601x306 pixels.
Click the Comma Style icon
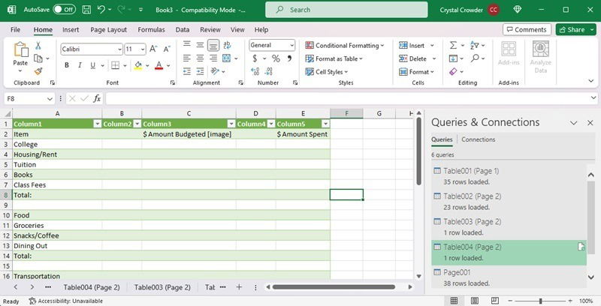[289, 58]
